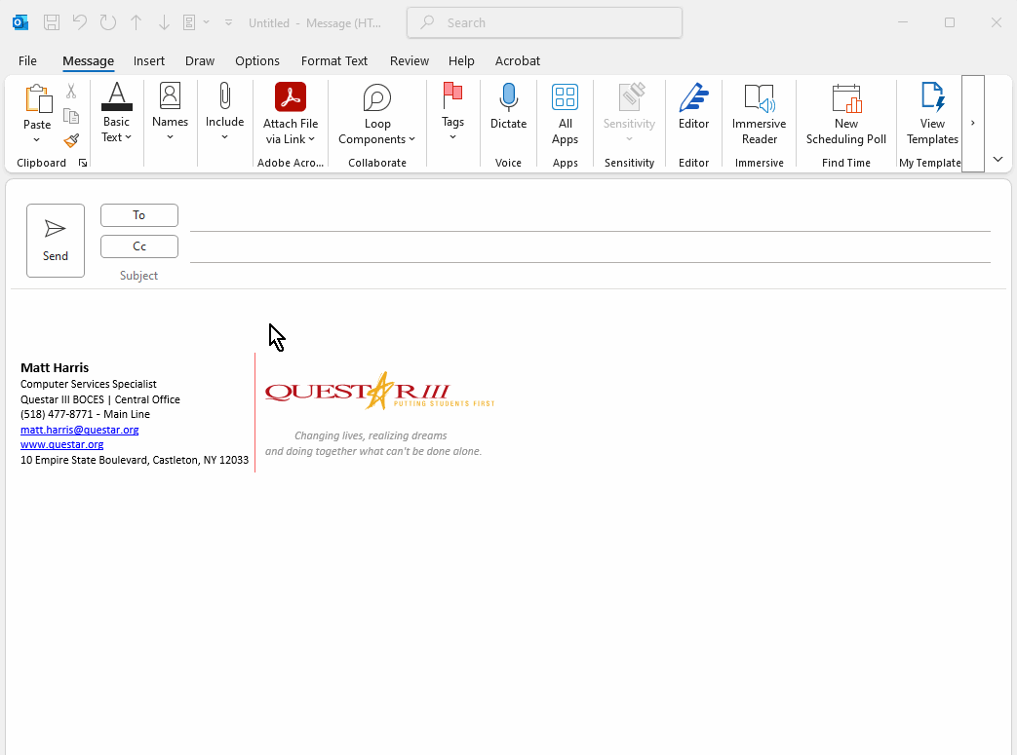1017x755 pixels.
Task: Expand the ribbon display options chevron
Action: (997, 159)
